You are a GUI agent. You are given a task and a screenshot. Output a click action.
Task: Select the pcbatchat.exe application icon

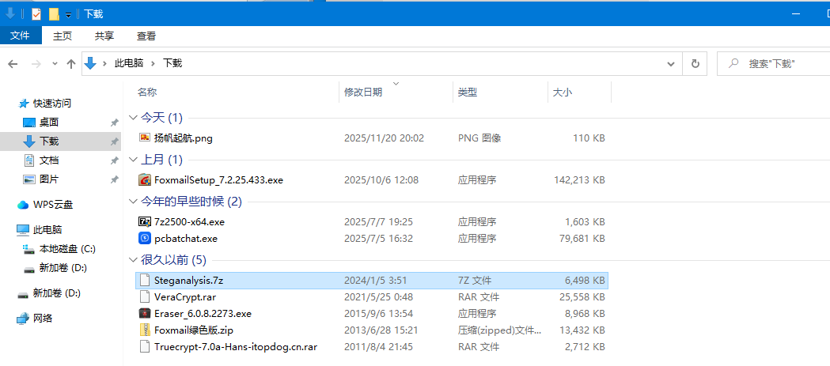coord(145,238)
